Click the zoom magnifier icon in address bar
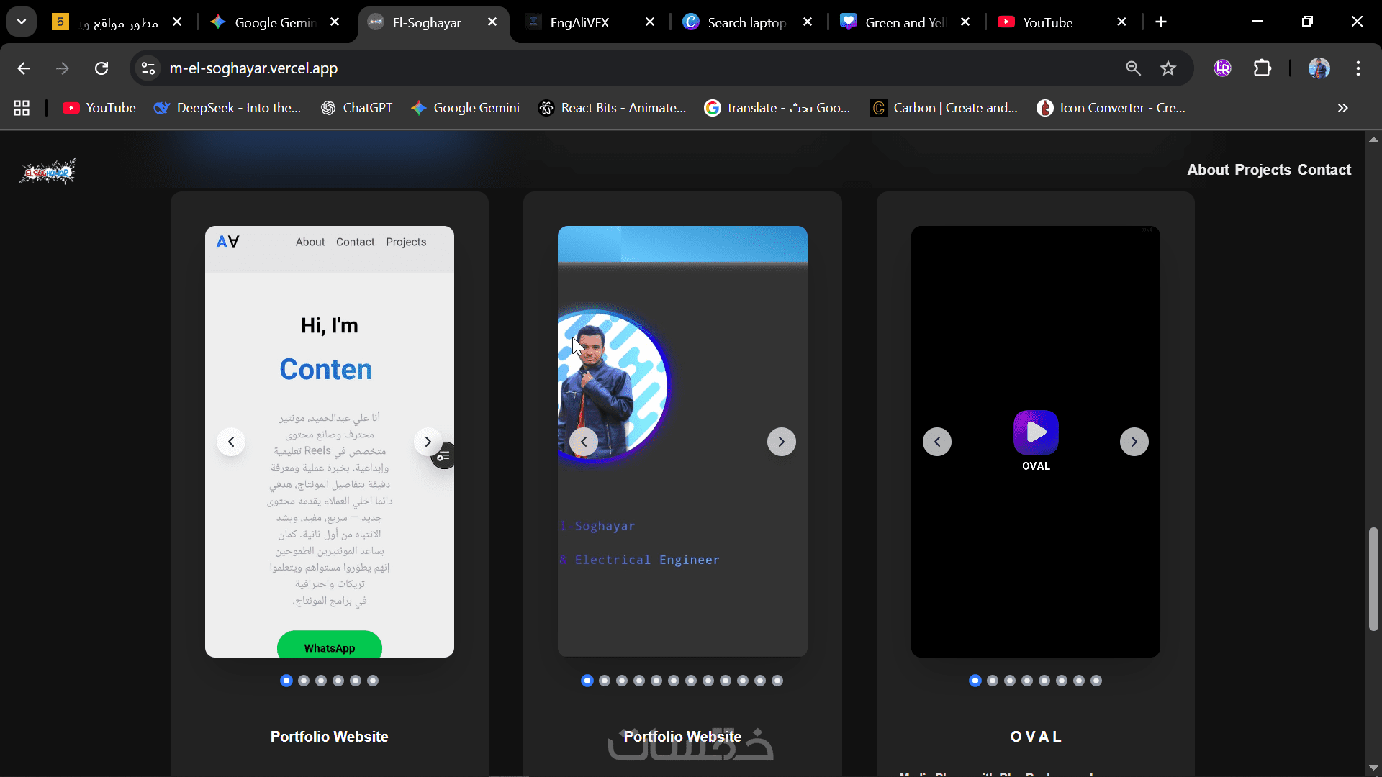The width and height of the screenshot is (1382, 777). point(1133,68)
